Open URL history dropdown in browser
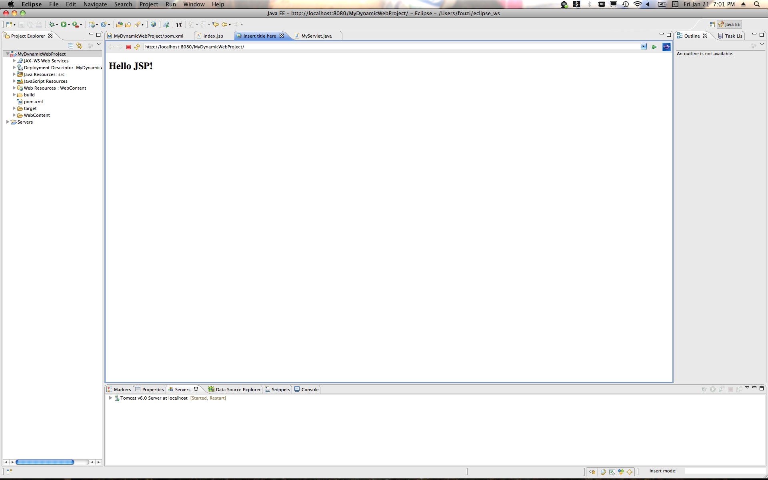Image resolution: width=768 pixels, height=480 pixels. [x=644, y=47]
